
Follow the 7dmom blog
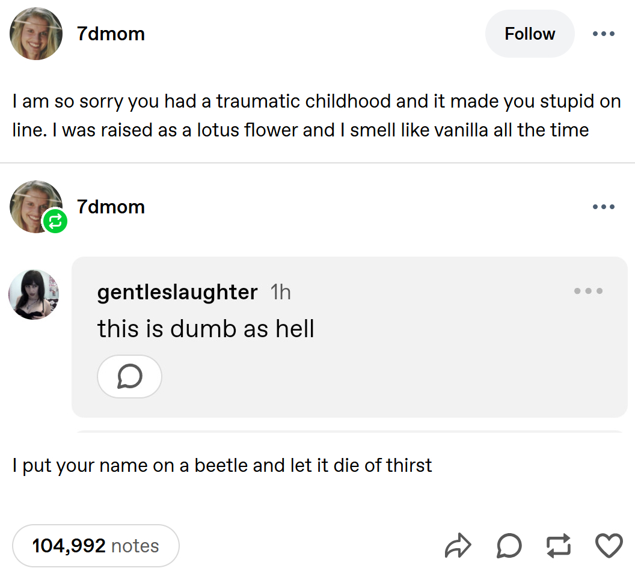[529, 34]
